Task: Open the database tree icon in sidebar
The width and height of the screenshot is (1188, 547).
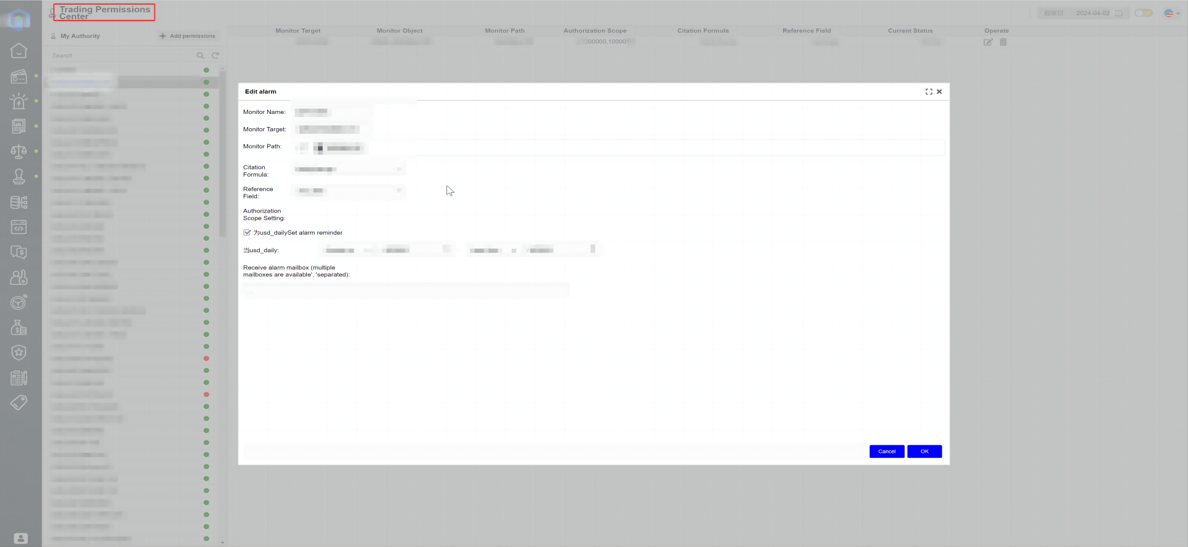Action: pyautogui.click(x=19, y=202)
